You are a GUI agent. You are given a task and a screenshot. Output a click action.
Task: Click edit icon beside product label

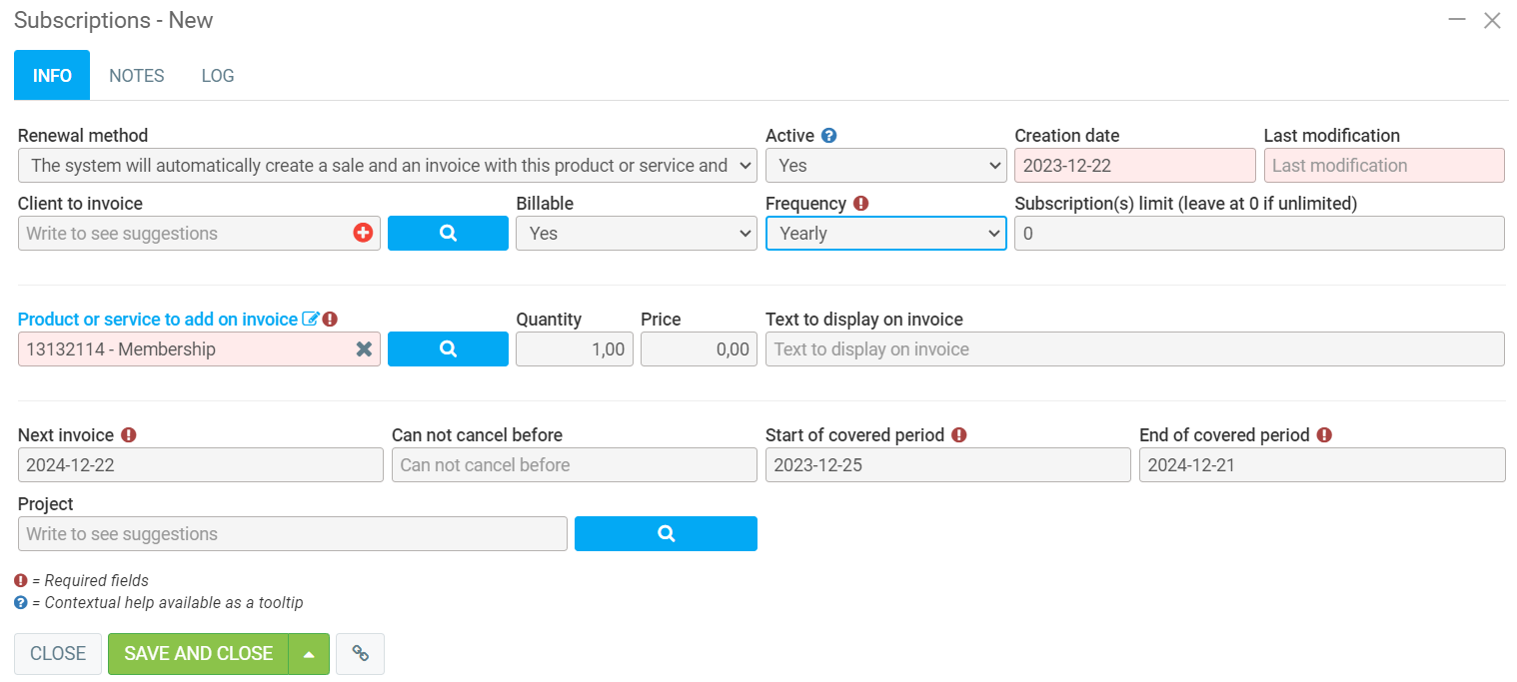tap(310, 320)
